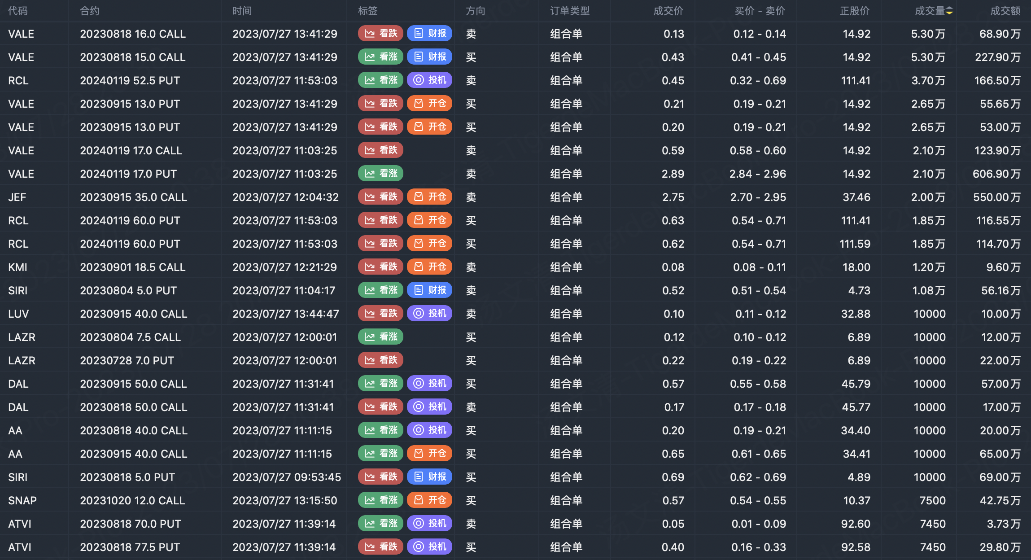This screenshot has height=560, width=1031.
Task: Click 看涨 tag on LAZR 7.5 CALL row
Action: click(x=381, y=337)
